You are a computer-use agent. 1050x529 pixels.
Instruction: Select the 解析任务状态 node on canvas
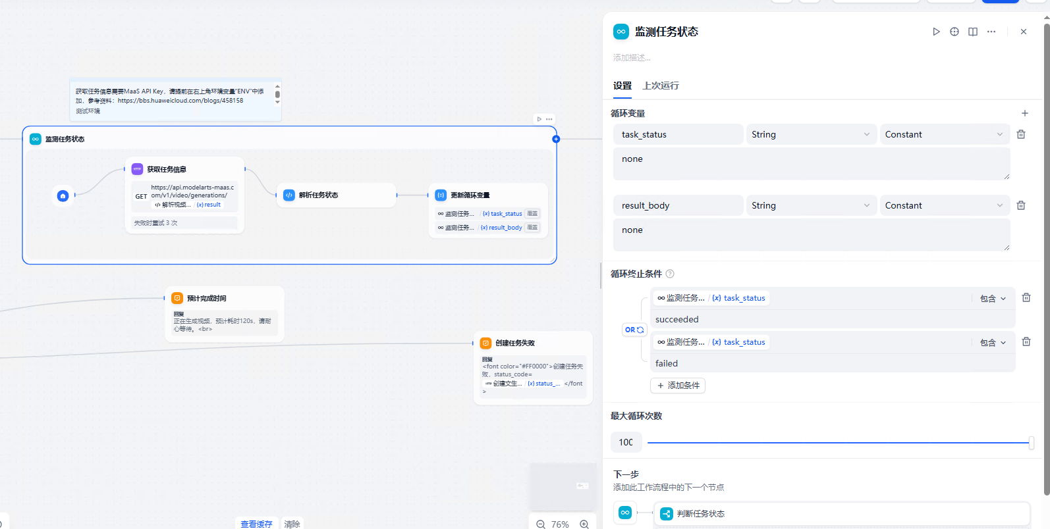(336, 195)
